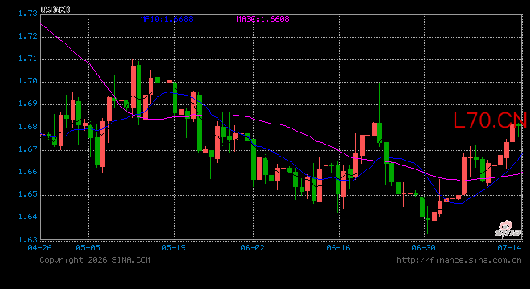Select the 1.72 price axis label
530x289 pixels.
(28, 36)
